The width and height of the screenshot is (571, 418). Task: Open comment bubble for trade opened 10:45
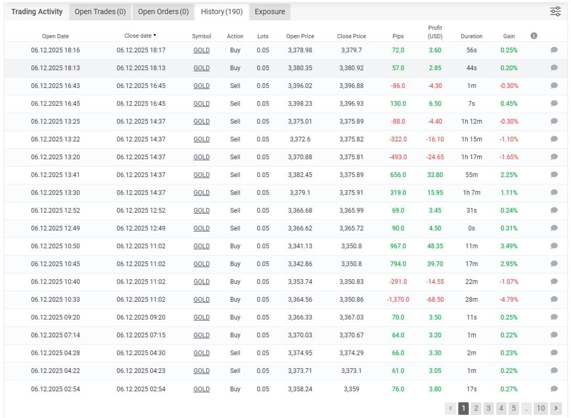(x=554, y=264)
